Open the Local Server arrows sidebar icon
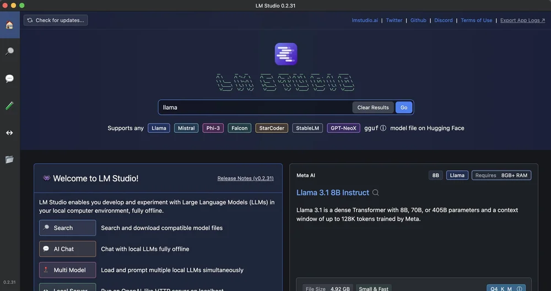The width and height of the screenshot is (551, 291). coord(9,132)
